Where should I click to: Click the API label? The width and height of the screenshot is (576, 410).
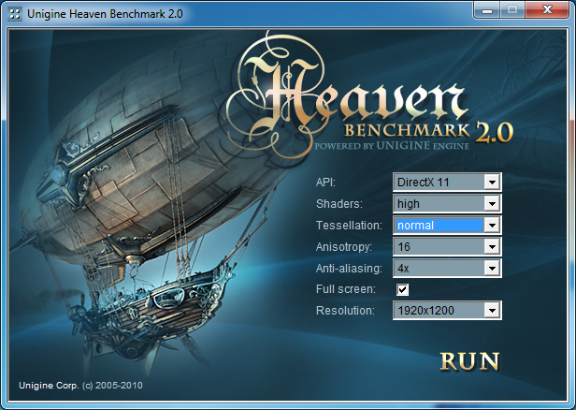click(x=325, y=182)
